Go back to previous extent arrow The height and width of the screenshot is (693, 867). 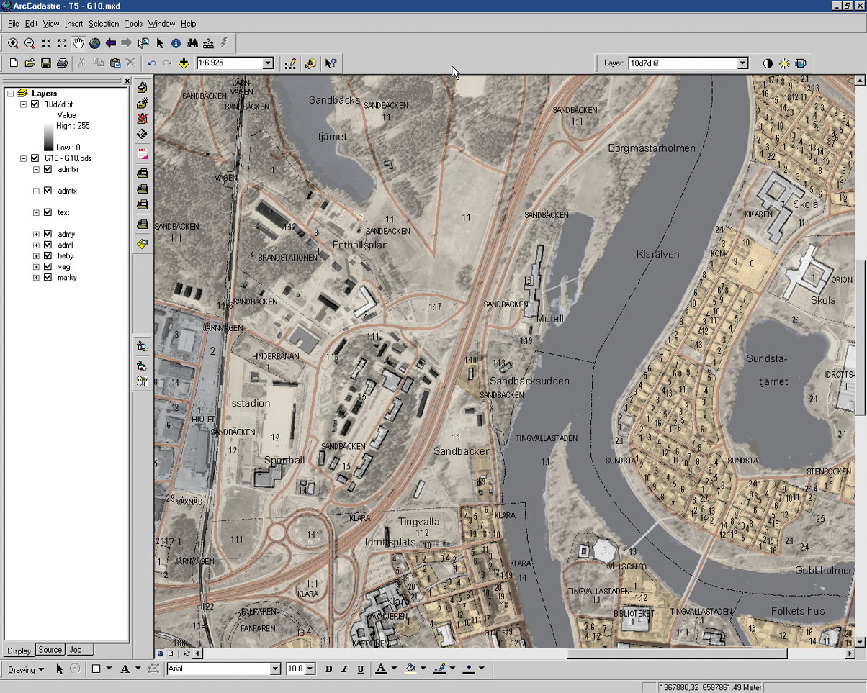tap(111, 43)
